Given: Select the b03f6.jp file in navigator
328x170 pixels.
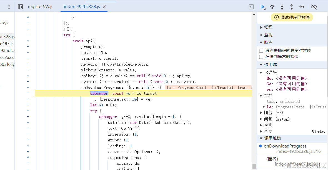Looking at the screenshot, I should [7, 64].
